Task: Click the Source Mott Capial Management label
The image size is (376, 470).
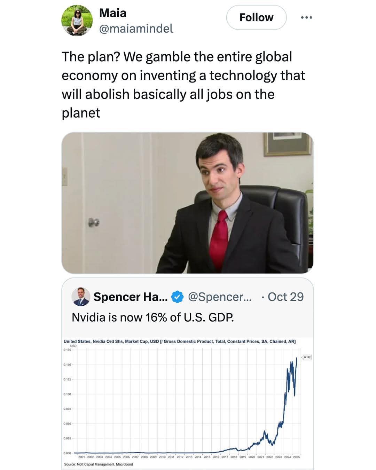Action: [x=99, y=464]
